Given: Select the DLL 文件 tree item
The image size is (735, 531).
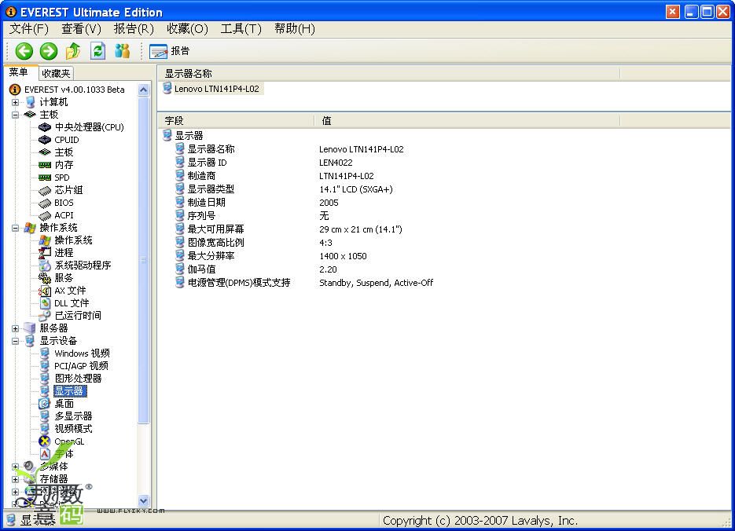Looking at the screenshot, I should [72, 303].
